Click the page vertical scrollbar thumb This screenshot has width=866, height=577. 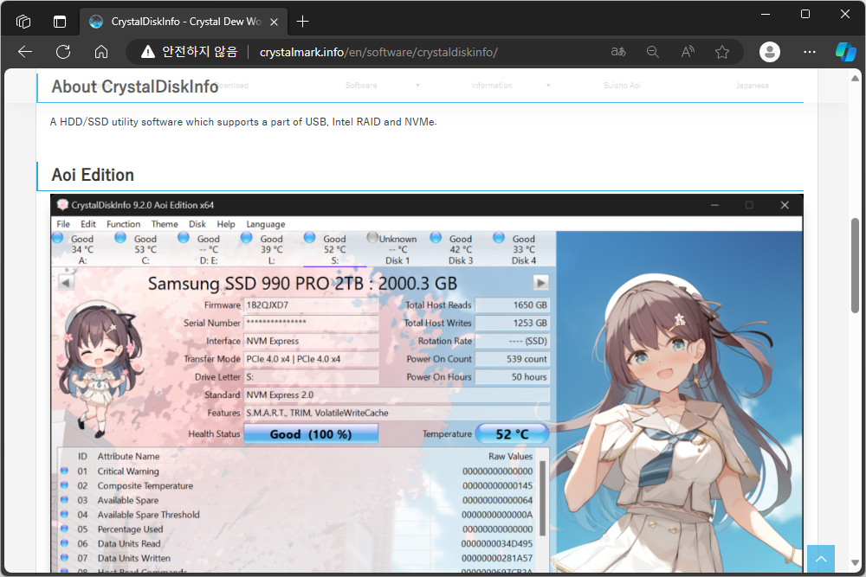[855, 266]
